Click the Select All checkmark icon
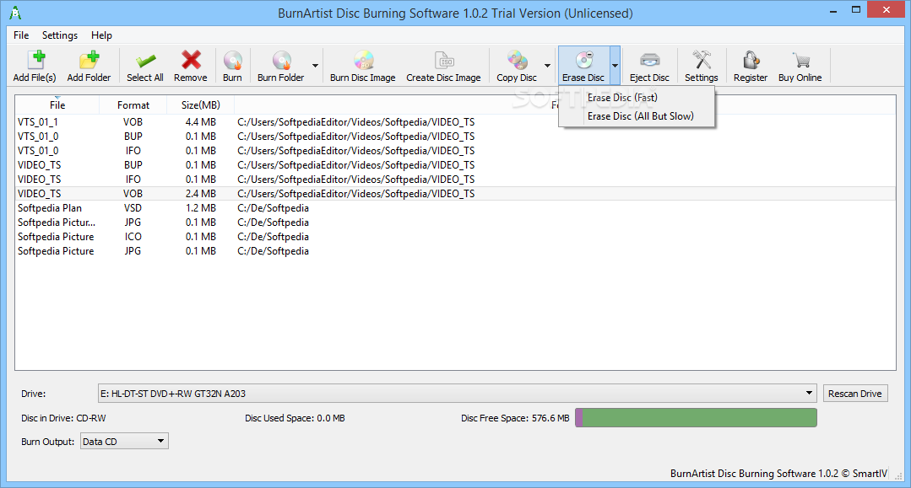The height and width of the screenshot is (488, 911). tap(145, 61)
